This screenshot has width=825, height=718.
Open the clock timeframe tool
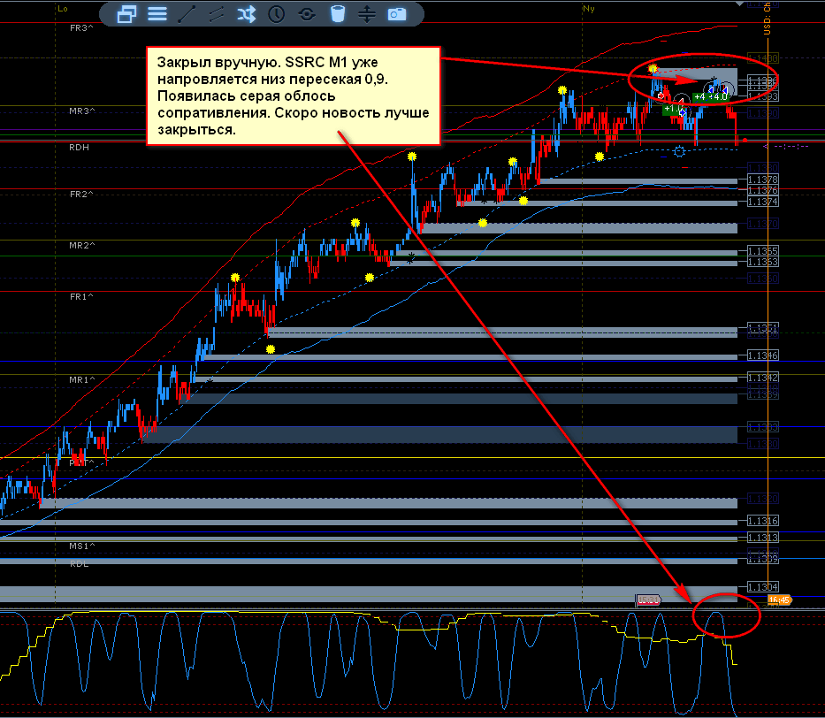(276, 14)
